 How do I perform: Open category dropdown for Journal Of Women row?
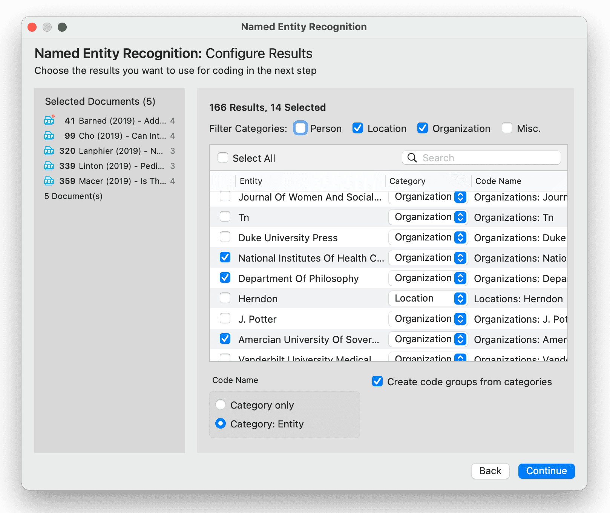(x=428, y=197)
